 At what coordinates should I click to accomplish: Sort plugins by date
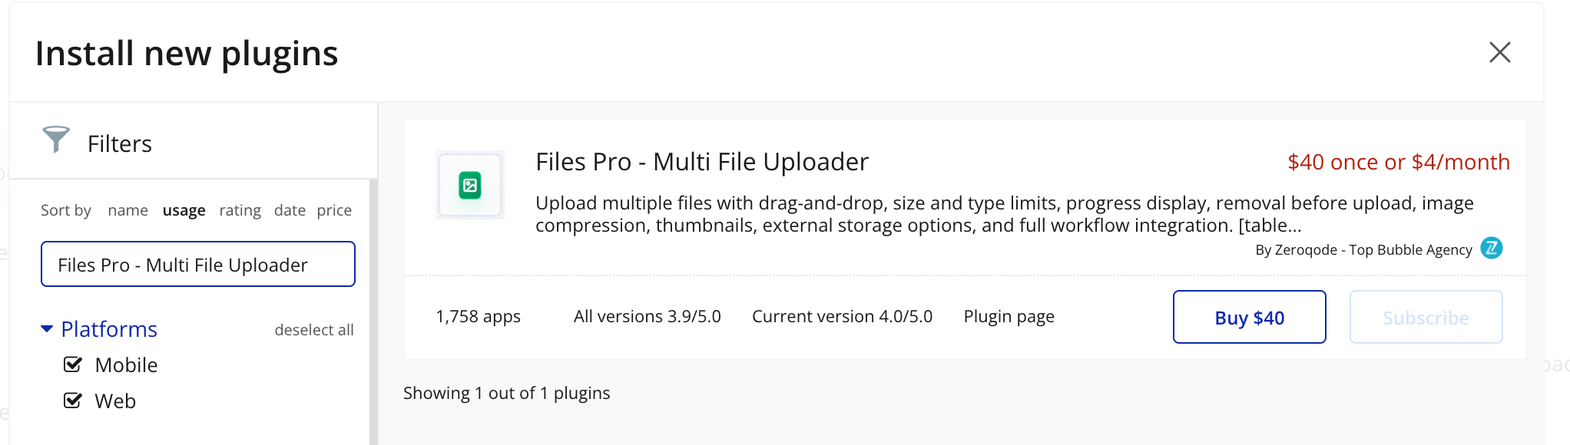[x=290, y=210]
